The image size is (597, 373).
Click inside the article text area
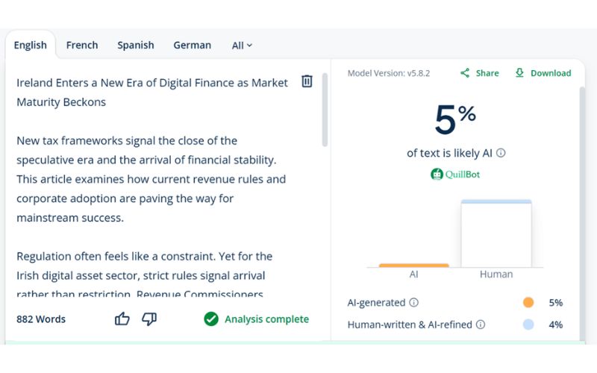click(x=149, y=179)
